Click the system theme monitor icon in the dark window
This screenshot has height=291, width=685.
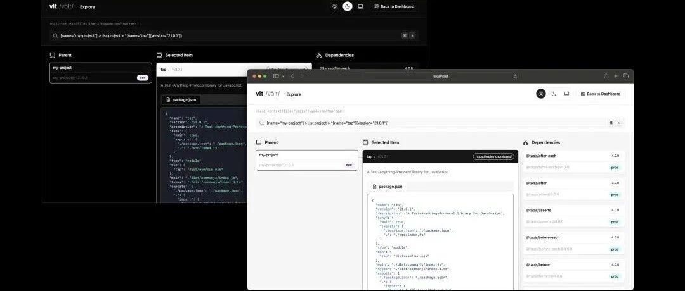(360, 6)
